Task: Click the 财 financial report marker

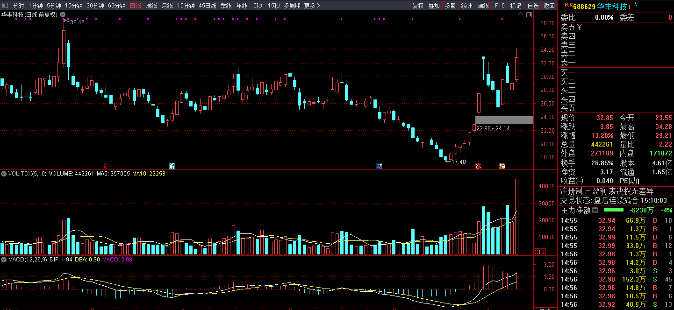Action: pyautogui.click(x=380, y=166)
